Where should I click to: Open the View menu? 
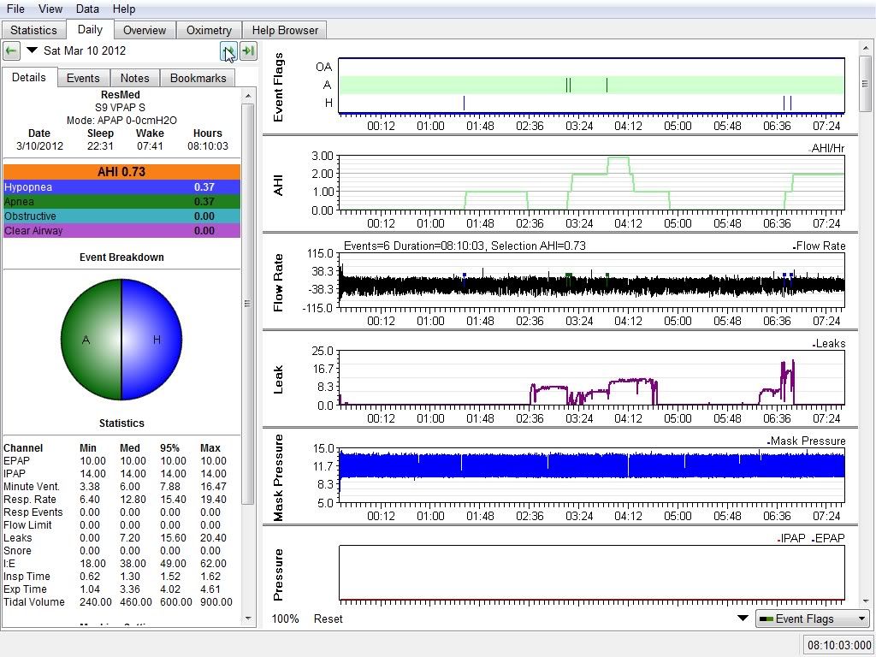click(50, 9)
